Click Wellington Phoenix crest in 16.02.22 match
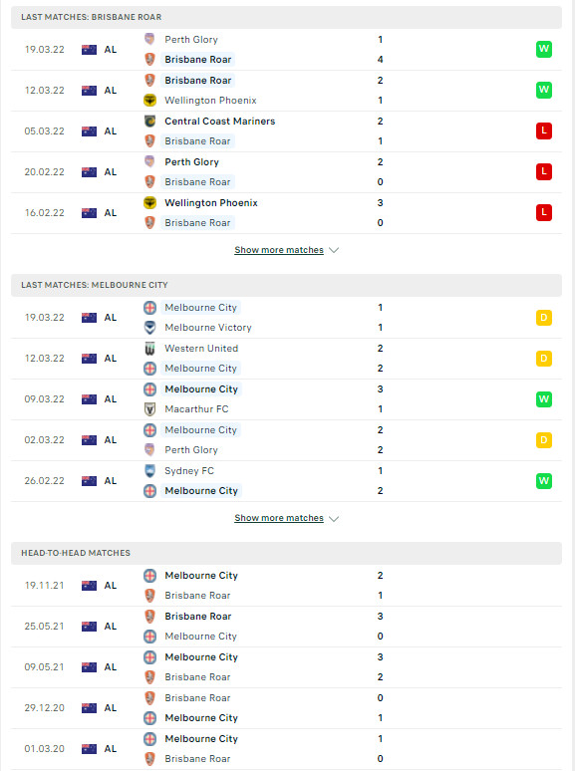The height and width of the screenshot is (771, 575). (150, 202)
